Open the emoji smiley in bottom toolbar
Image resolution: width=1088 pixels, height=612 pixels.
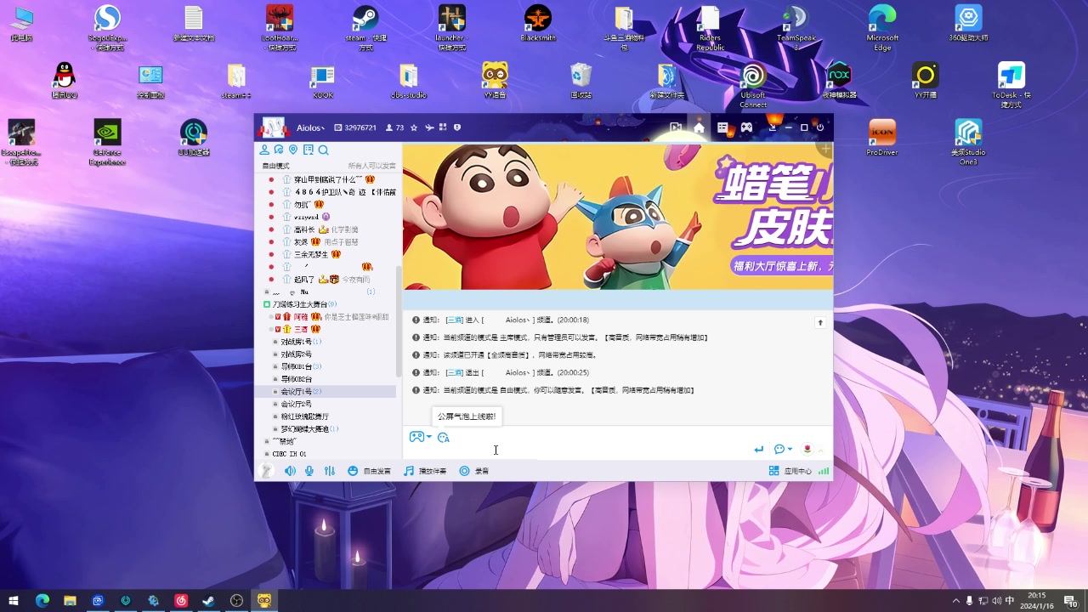(352, 470)
